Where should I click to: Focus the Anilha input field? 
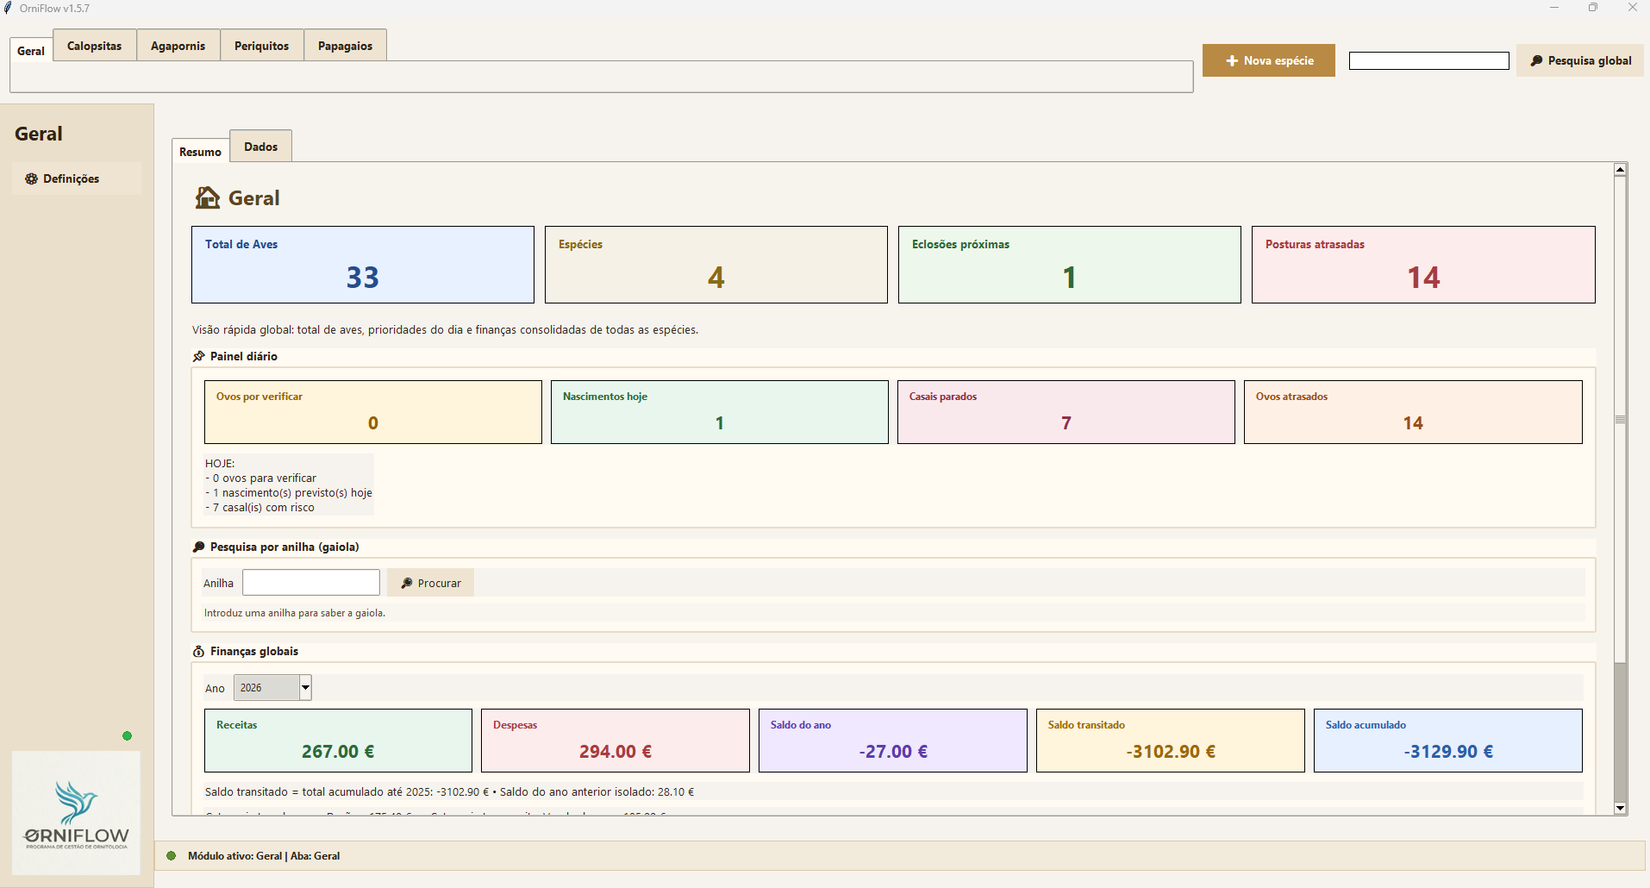click(310, 583)
